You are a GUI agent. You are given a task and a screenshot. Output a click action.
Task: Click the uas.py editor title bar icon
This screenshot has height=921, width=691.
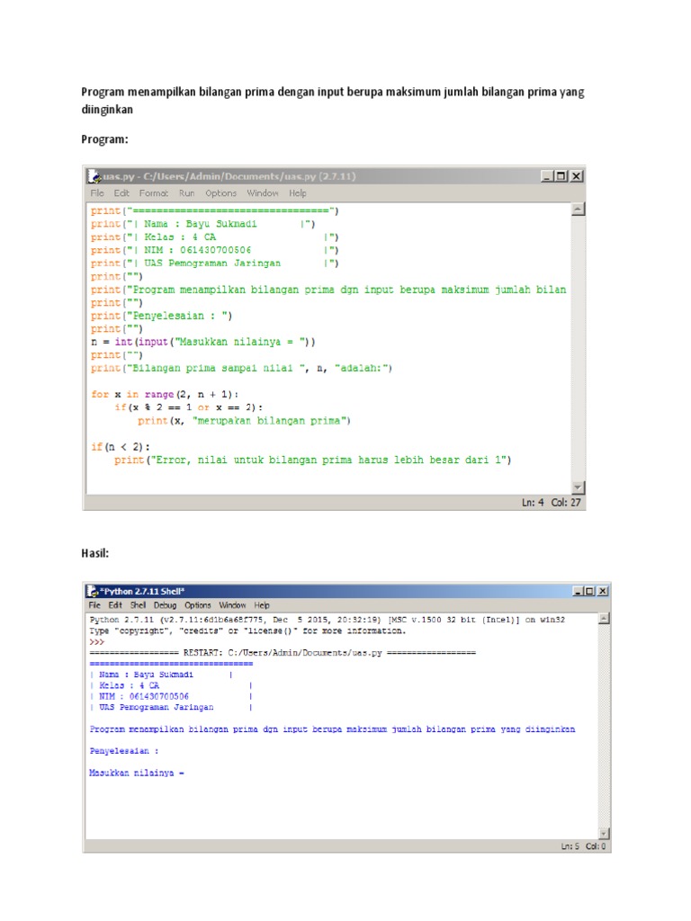[94, 177]
